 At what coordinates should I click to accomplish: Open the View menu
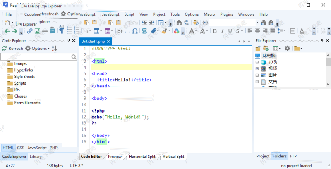pos(144,14)
